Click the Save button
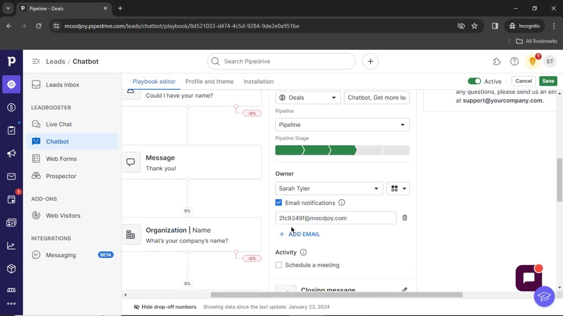Image resolution: width=563 pixels, height=316 pixels. (x=548, y=81)
